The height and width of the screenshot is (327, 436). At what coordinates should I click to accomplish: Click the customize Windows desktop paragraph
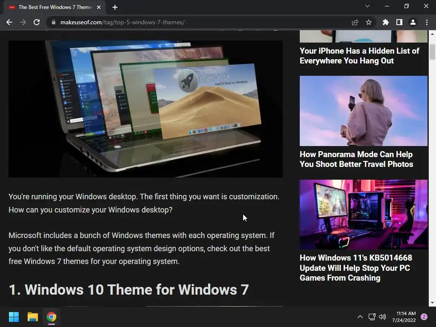[x=144, y=203]
